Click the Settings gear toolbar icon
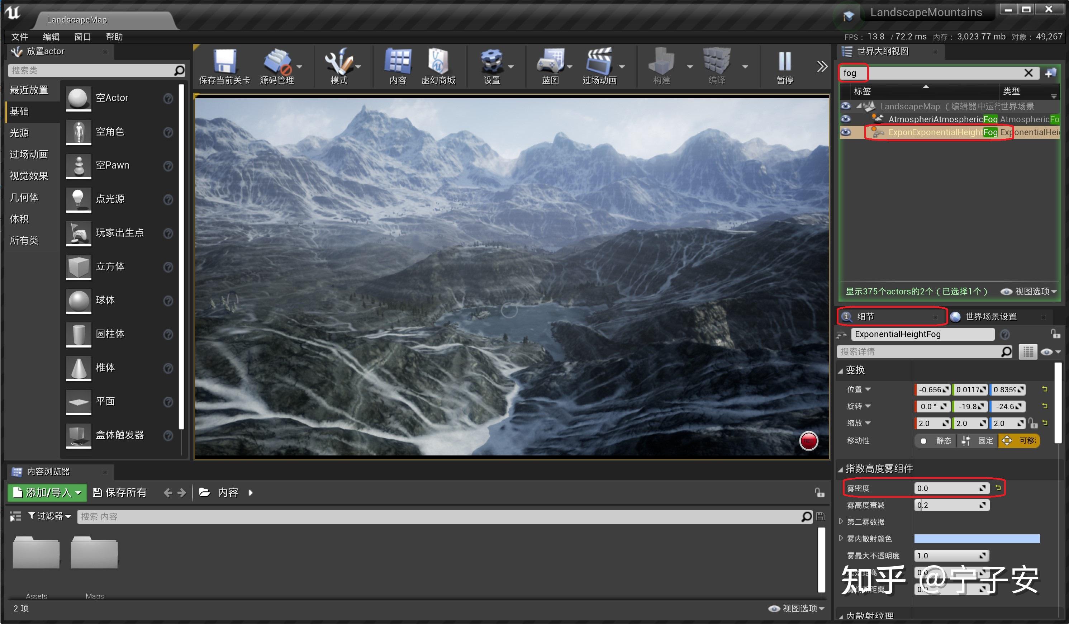The image size is (1069, 624). [491, 62]
